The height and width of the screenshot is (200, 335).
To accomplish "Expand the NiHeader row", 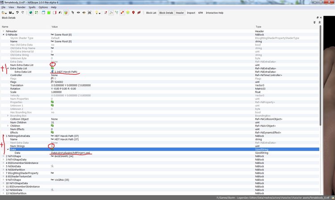I will coord(4,31).
